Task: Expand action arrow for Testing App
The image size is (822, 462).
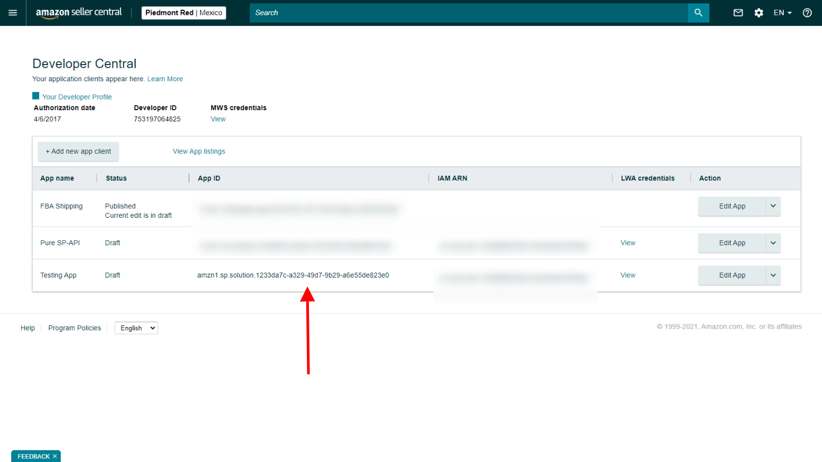Action: (x=773, y=275)
